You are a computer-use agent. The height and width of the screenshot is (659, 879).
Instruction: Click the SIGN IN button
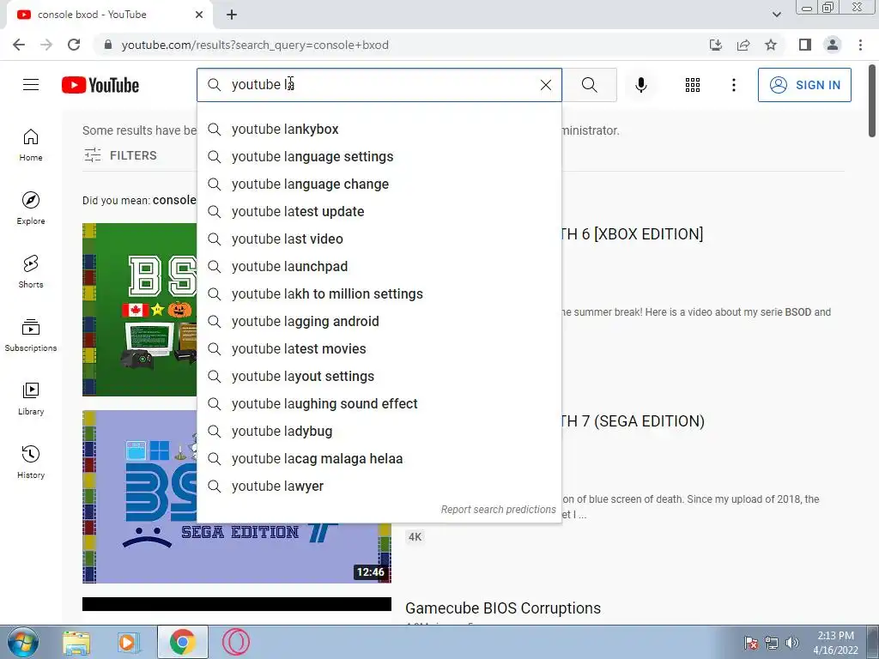(x=804, y=85)
